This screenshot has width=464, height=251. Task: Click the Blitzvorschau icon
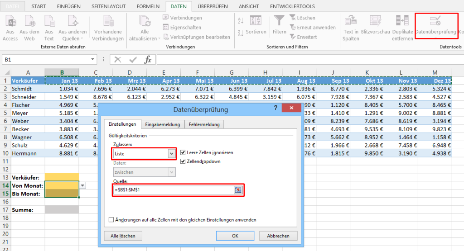coord(375,21)
